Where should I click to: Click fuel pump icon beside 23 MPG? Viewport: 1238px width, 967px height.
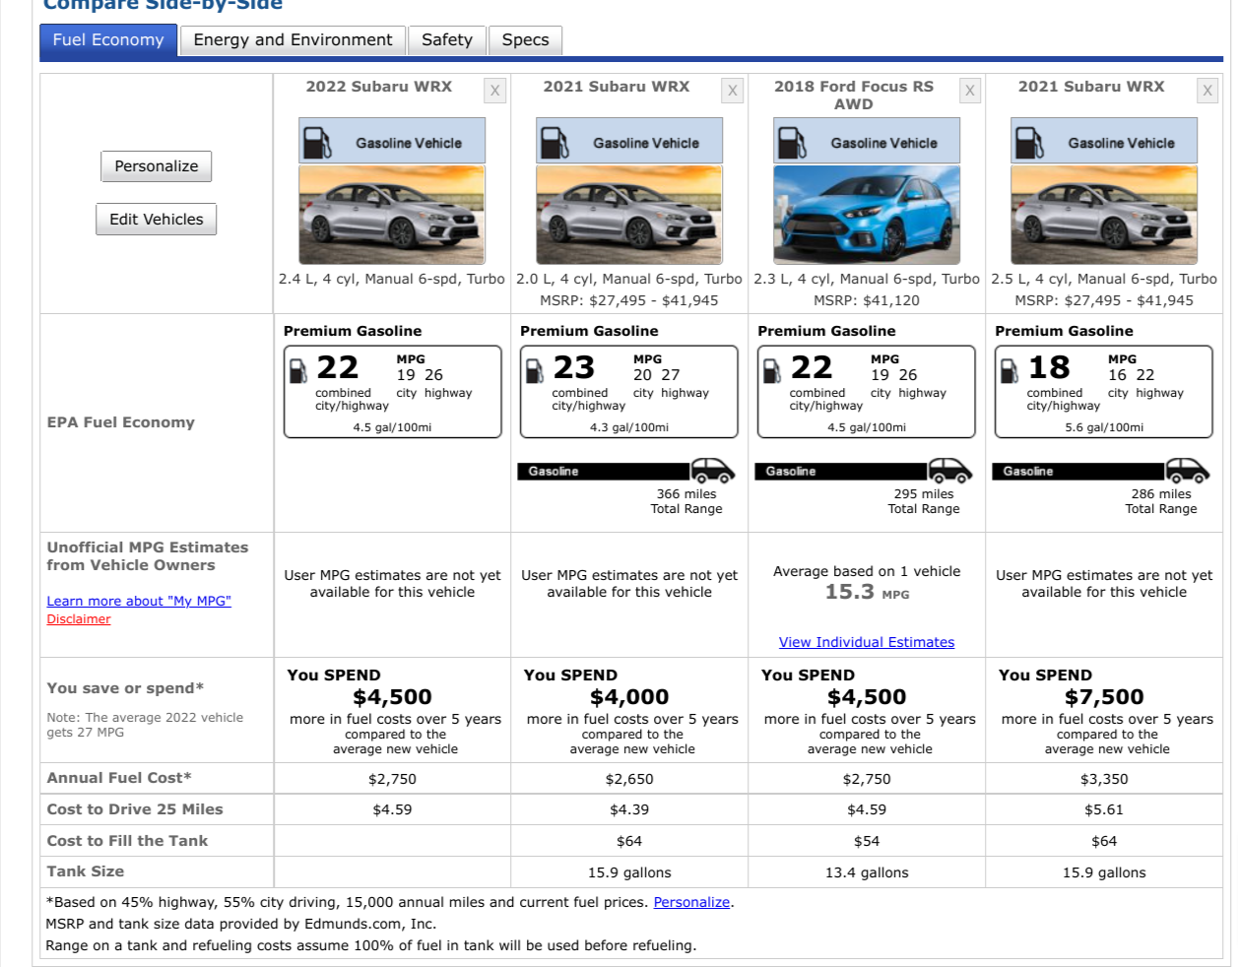coord(535,370)
